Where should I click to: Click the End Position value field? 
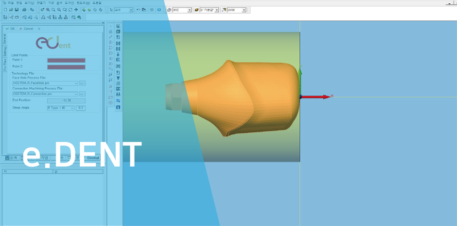tap(66, 100)
